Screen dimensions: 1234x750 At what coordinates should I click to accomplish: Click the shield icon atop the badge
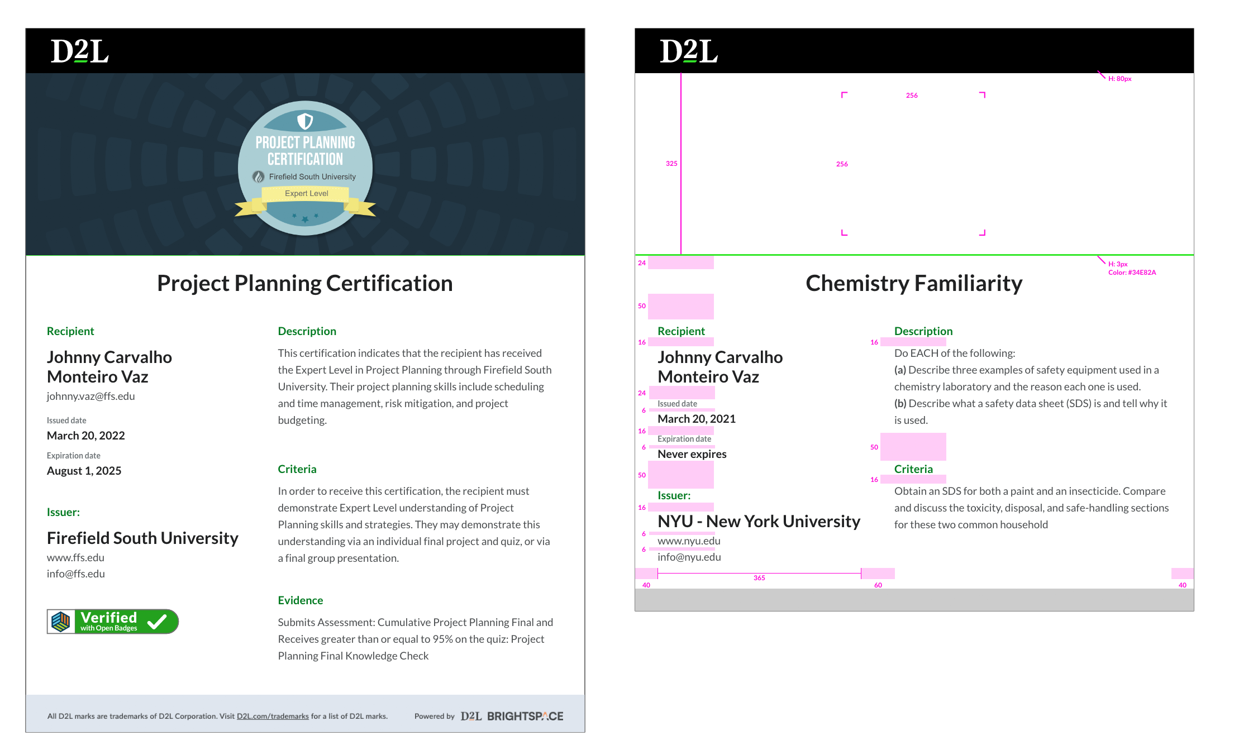click(305, 120)
